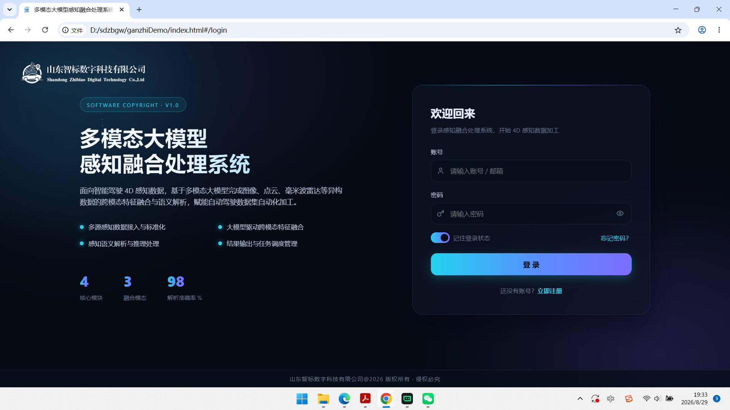Select the 多模态大模型感知融合处理系统 tab

[x=73, y=10]
